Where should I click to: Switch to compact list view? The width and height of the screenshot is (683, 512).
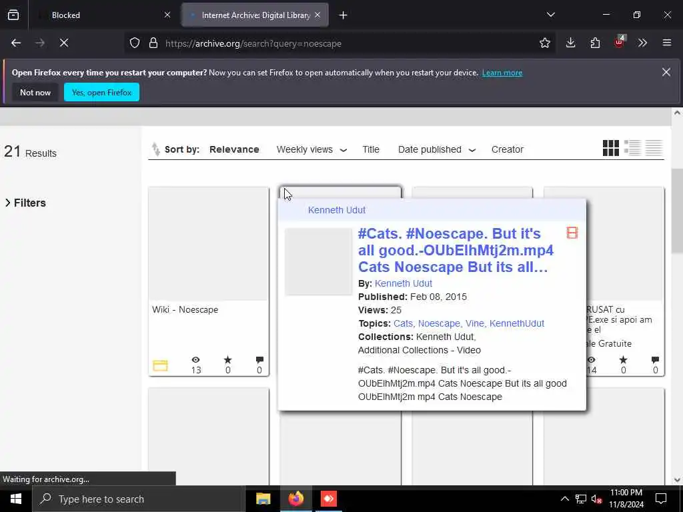pyautogui.click(x=654, y=148)
